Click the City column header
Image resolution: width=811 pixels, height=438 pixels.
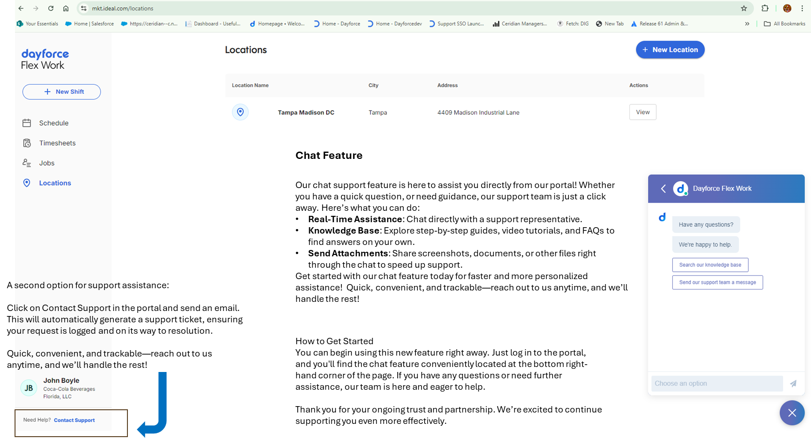tap(374, 85)
